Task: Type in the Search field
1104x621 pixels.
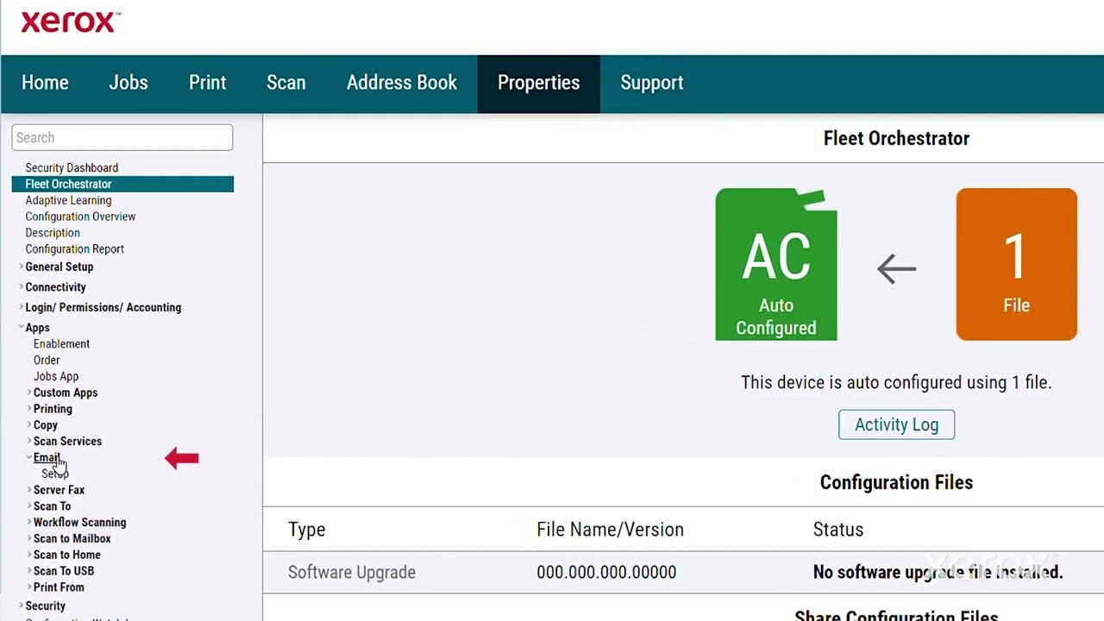Action: [122, 138]
